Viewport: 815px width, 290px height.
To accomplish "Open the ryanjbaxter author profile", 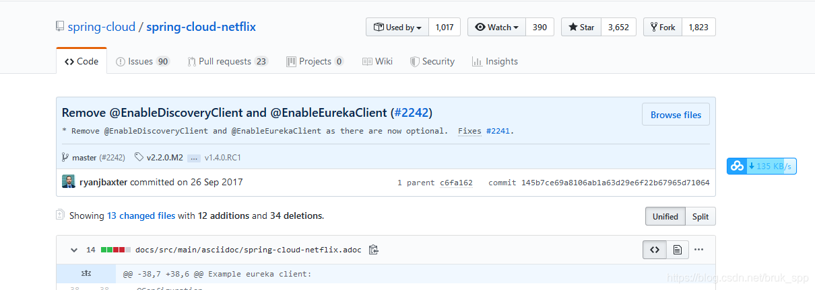I will pos(104,182).
